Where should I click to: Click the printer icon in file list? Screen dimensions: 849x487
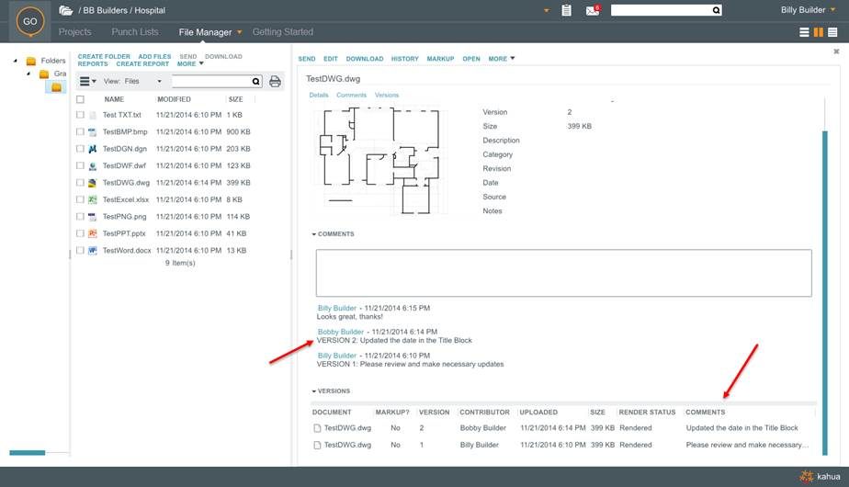(275, 82)
